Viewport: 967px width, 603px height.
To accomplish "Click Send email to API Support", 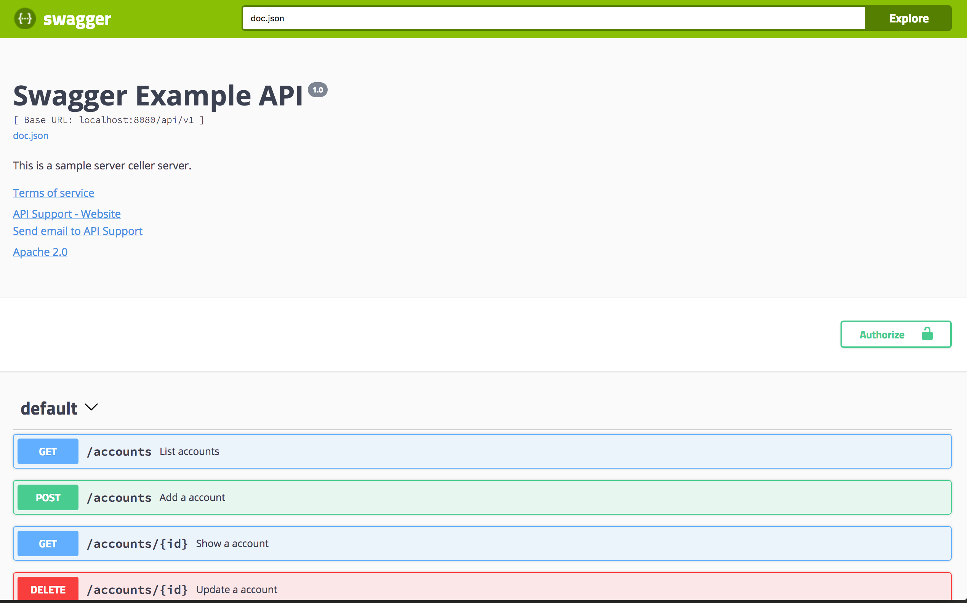I will (77, 231).
